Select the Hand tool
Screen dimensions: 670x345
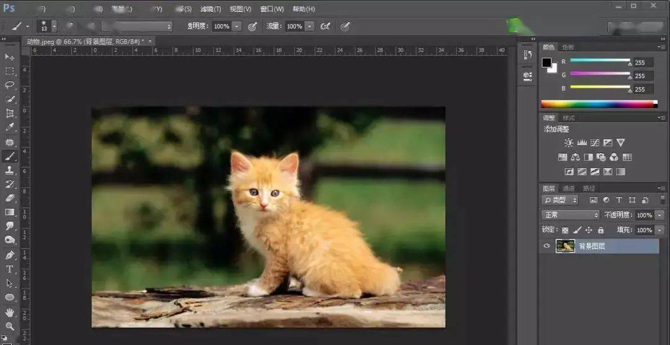pos(9,313)
